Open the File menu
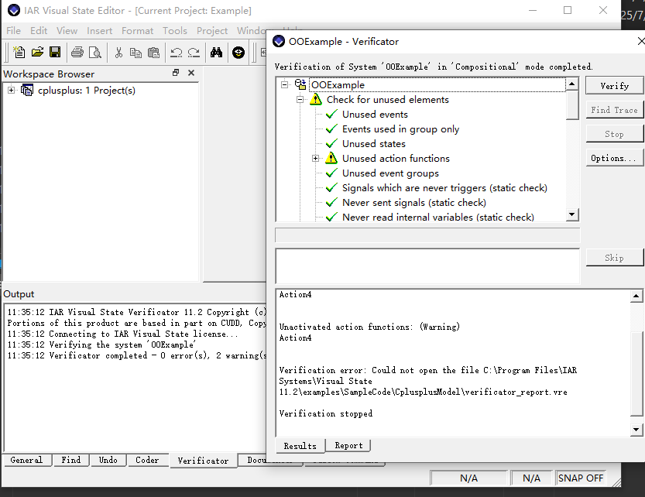The height and width of the screenshot is (497, 645). [13, 31]
